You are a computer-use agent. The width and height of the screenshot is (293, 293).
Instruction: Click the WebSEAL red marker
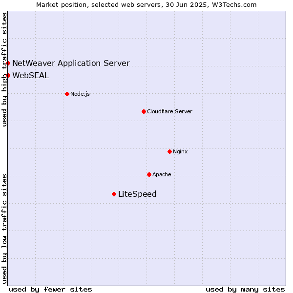(x=8, y=75)
